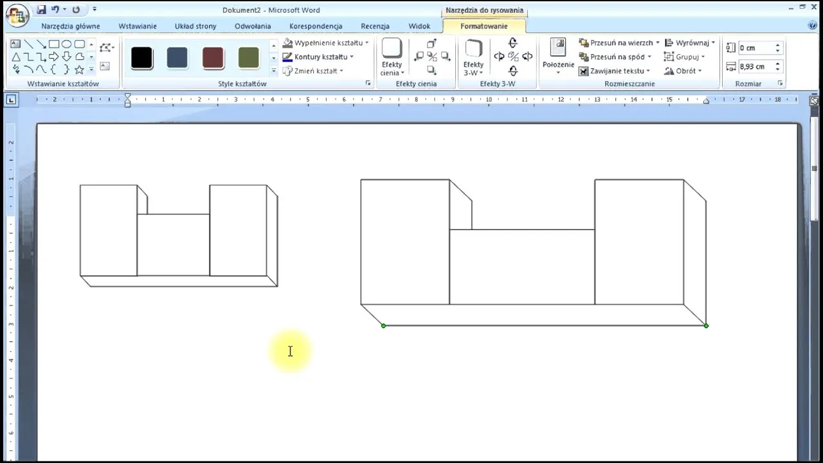Select the star shape in shapes gallery

coord(80,69)
